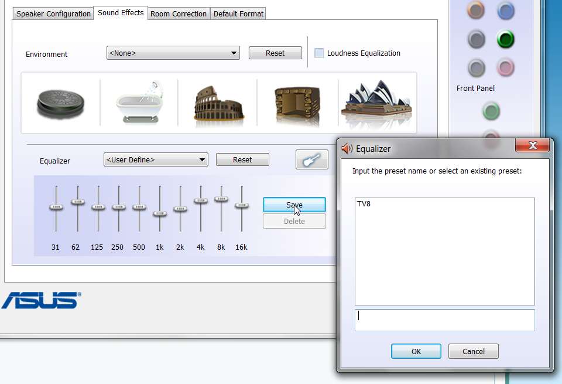This screenshot has width=562, height=384.
Task: Expand the Equalizer preset dropdown
Action: tap(156, 159)
